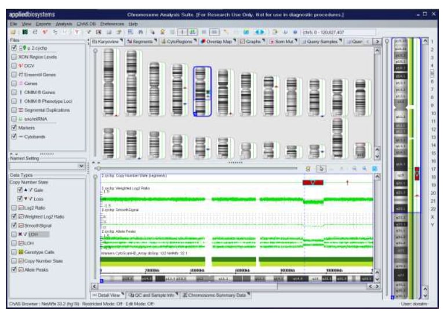Click the open folder icon in toolbar
Image resolution: width=443 pixels, height=313 pixels.
(x=13, y=33)
